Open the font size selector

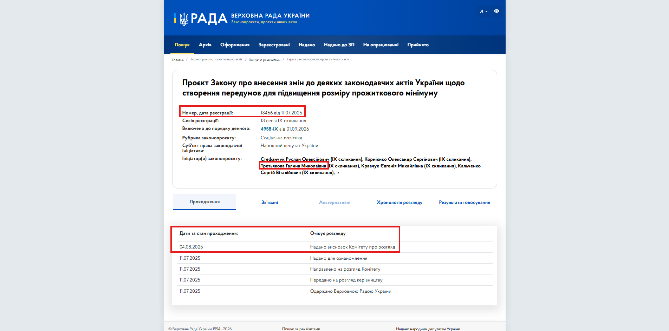(x=483, y=11)
